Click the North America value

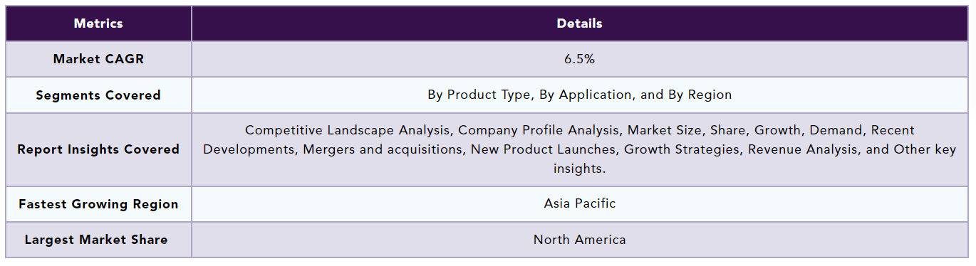coord(579,240)
